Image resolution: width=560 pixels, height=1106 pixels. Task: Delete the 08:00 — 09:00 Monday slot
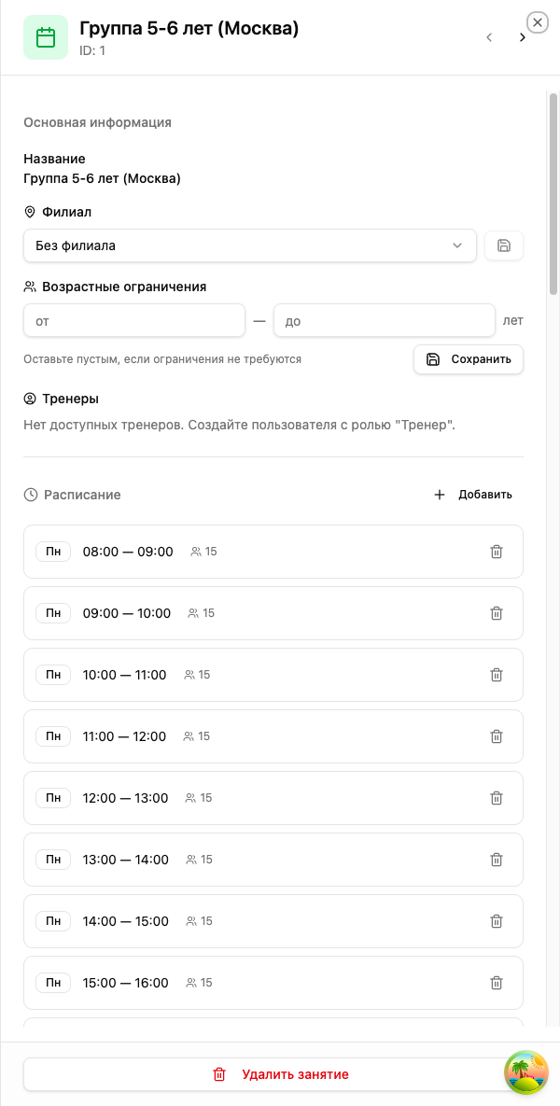497,552
